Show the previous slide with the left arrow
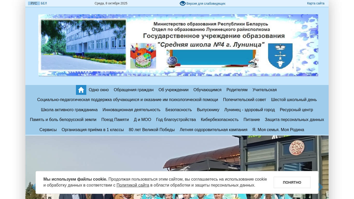The height and width of the screenshot is (199, 354). 33,187
